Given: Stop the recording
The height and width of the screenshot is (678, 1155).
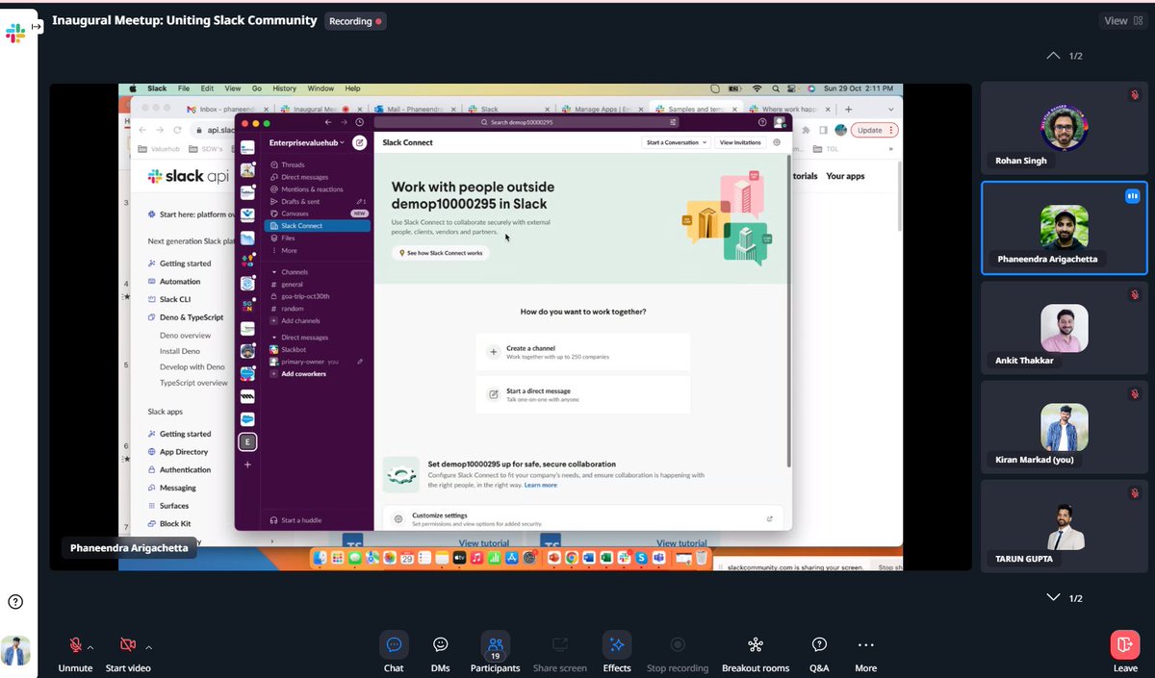Looking at the screenshot, I should 678,652.
